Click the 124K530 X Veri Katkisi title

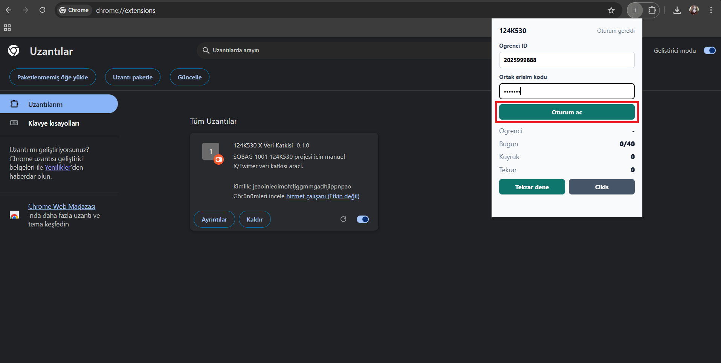pos(263,145)
